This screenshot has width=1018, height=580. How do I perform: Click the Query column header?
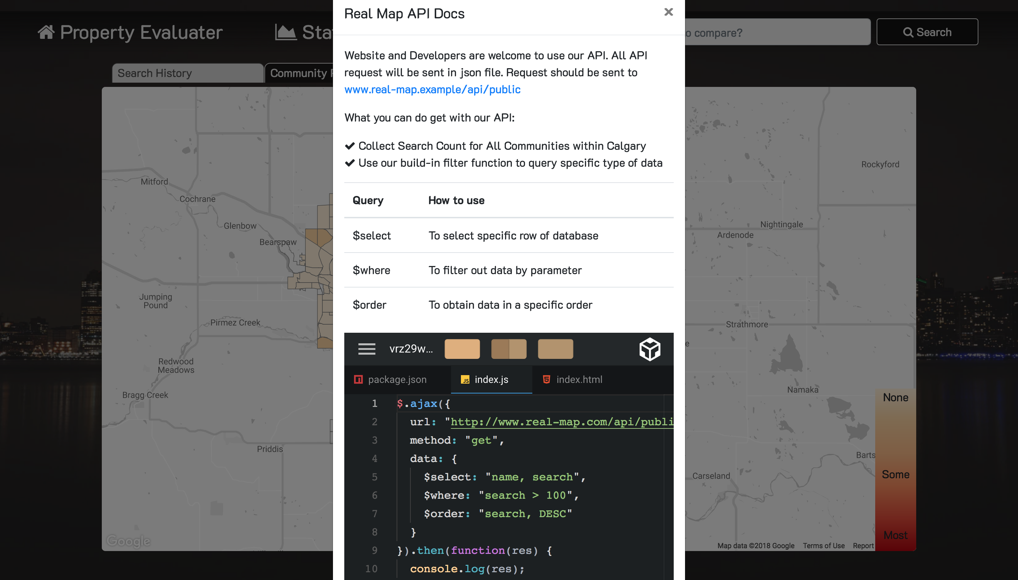click(x=368, y=200)
